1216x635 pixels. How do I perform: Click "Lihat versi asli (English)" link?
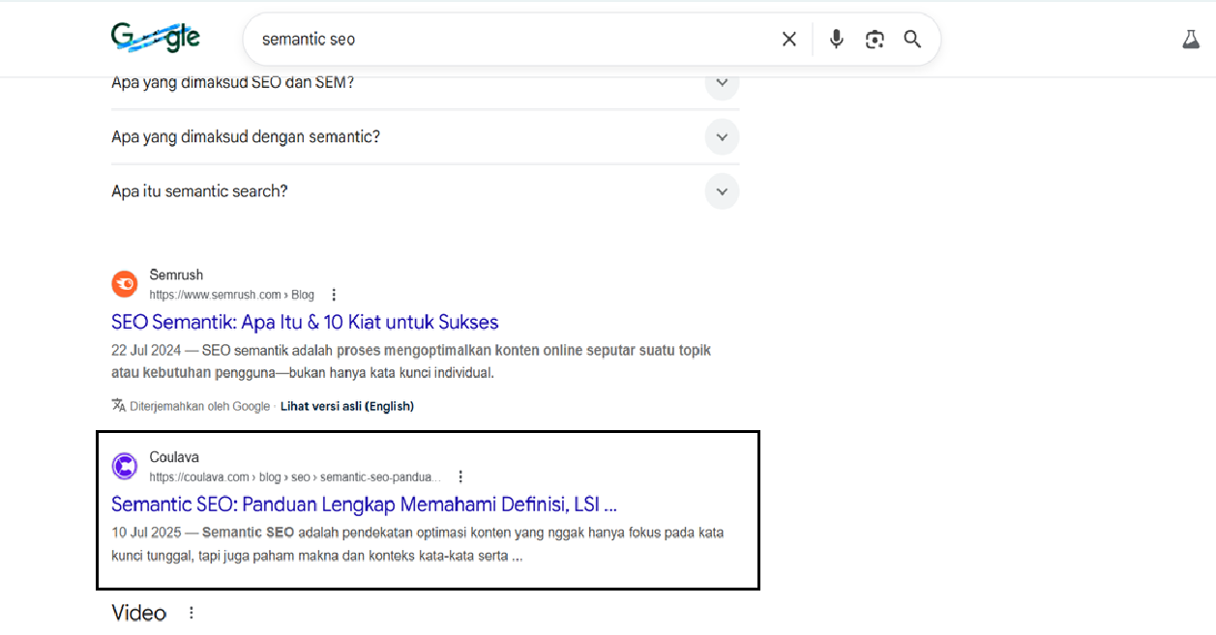(347, 406)
